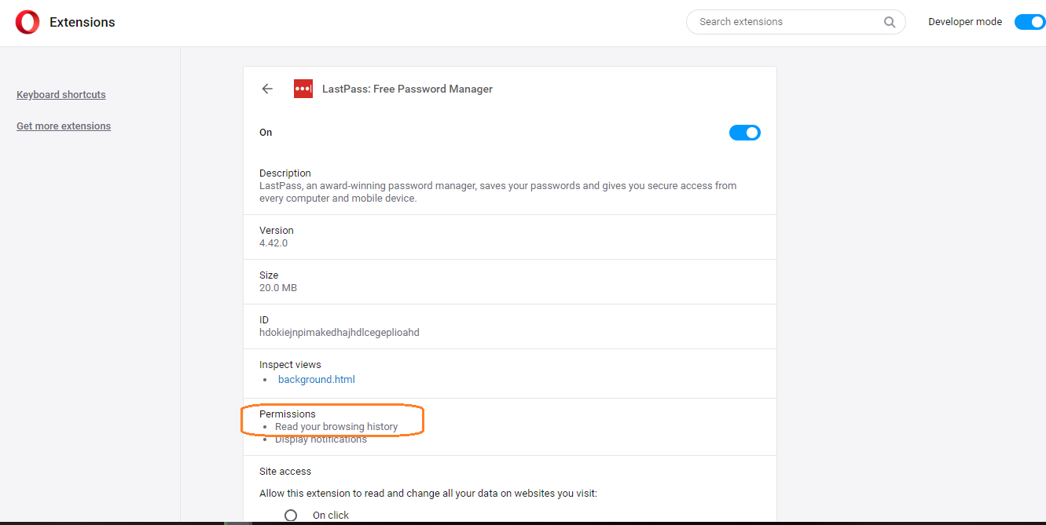Click the 20.0 MB size value
The width and height of the screenshot is (1046, 525).
tap(278, 288)
